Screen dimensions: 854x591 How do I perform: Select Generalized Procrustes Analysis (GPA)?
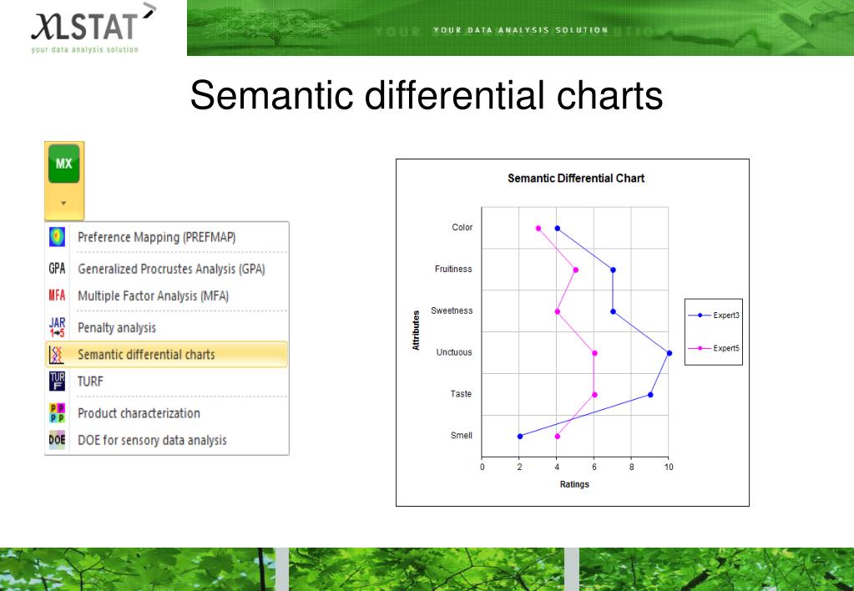167,269
